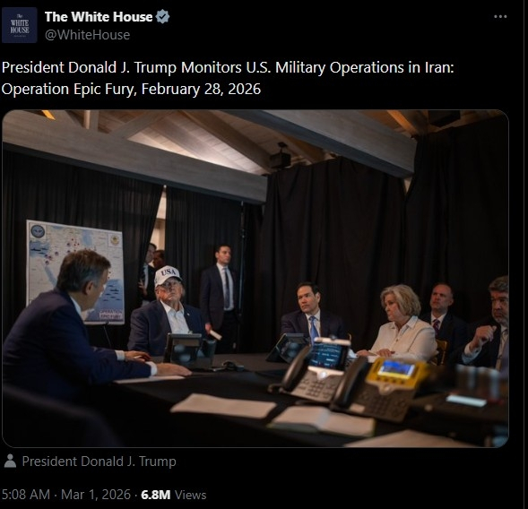The image size is (528, 509).
Task: Click the ceiling-mounted projector in the photo
Action: point(281,157)
